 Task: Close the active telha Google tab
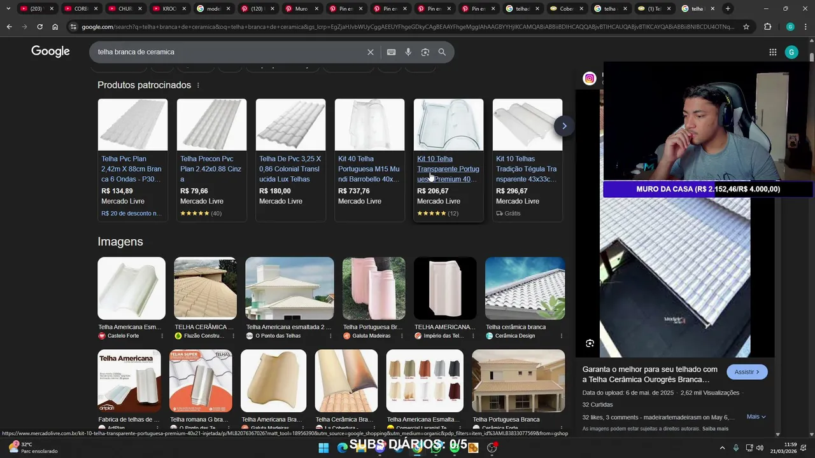click(712, 8)
